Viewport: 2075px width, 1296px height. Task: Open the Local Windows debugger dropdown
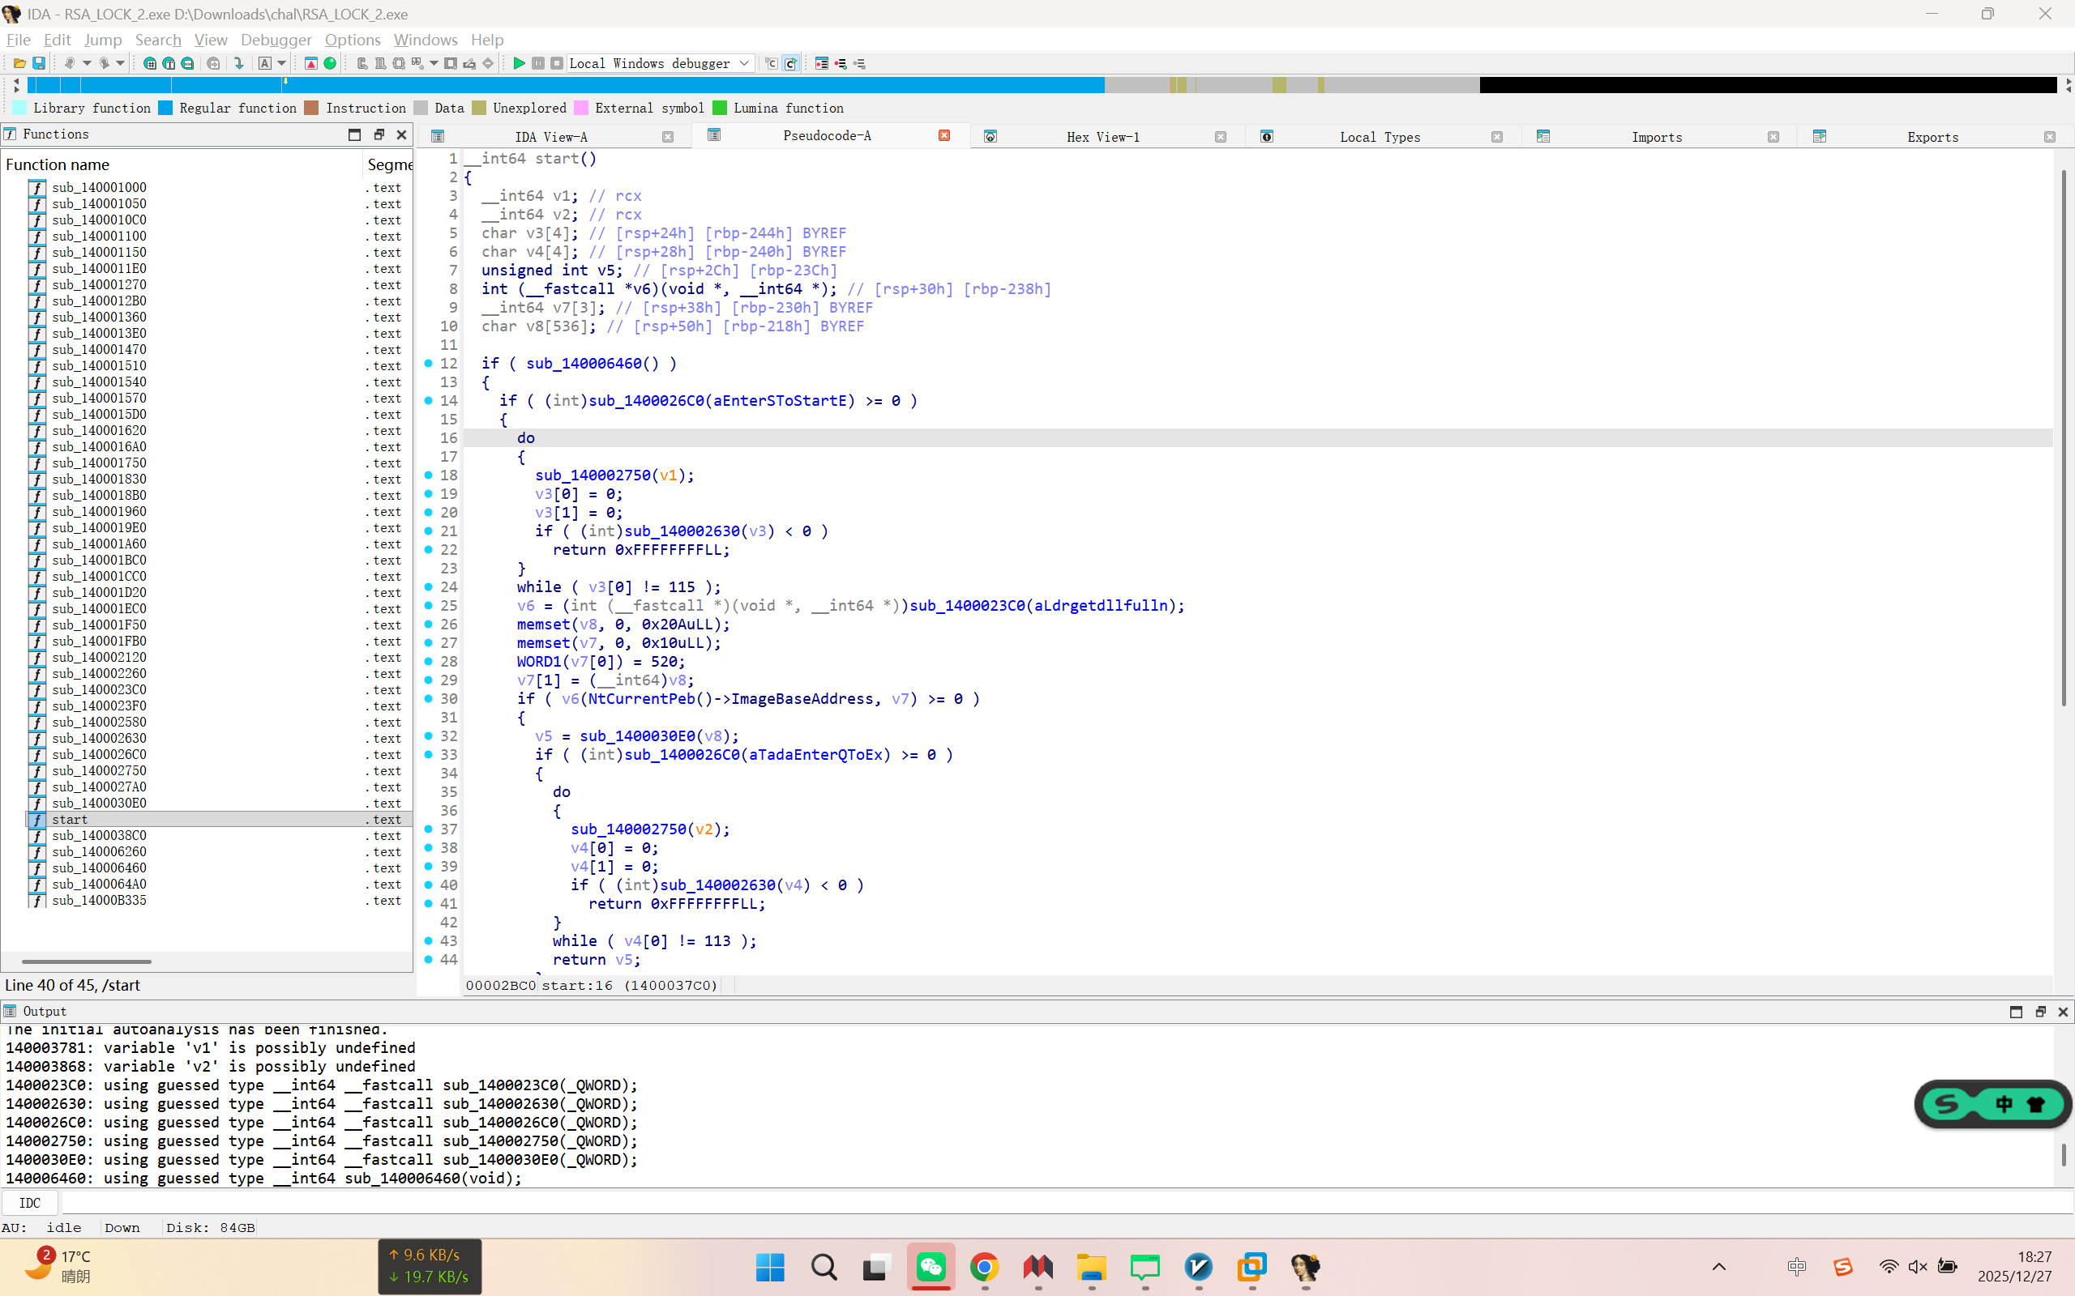click(x=744, y=63)
